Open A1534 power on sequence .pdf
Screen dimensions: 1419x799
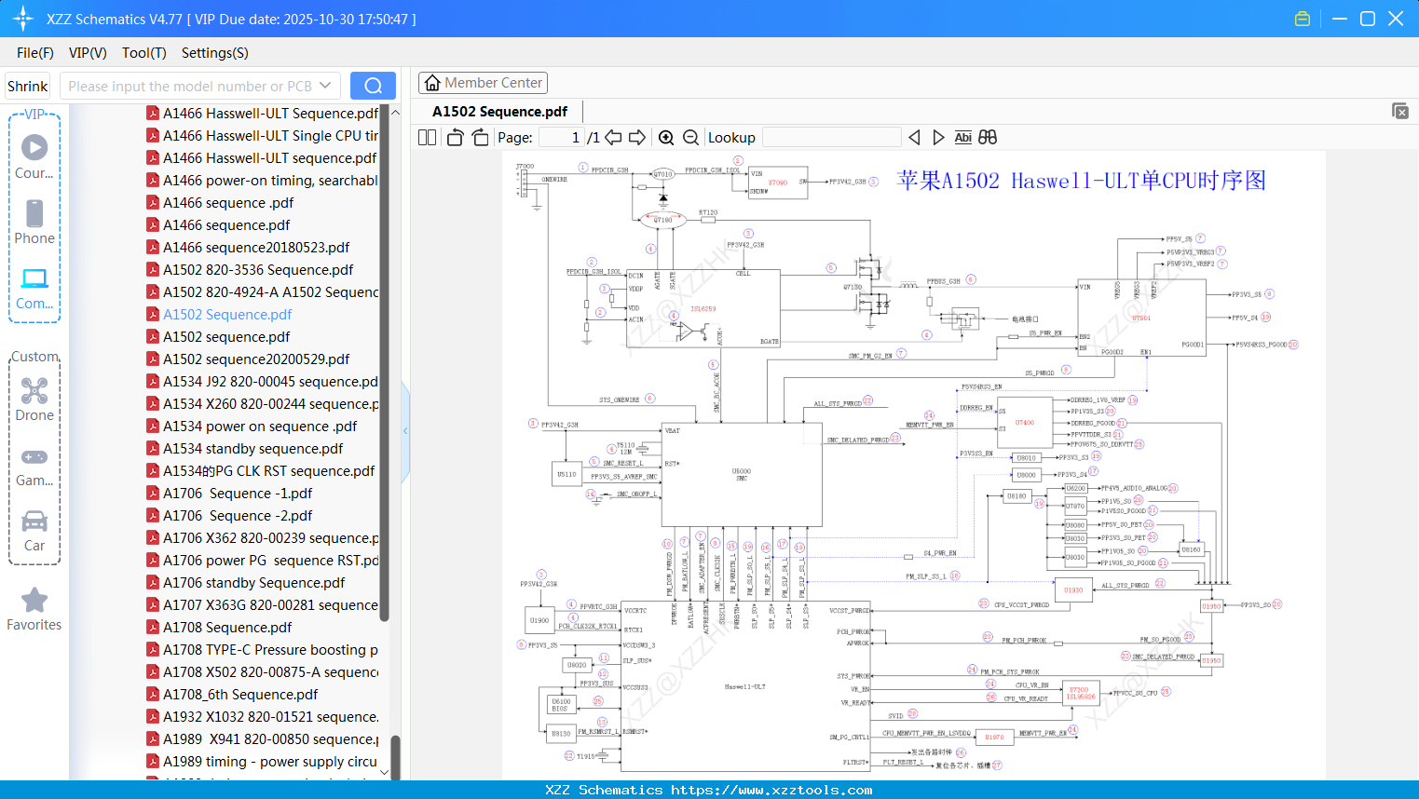click(260, 427)
